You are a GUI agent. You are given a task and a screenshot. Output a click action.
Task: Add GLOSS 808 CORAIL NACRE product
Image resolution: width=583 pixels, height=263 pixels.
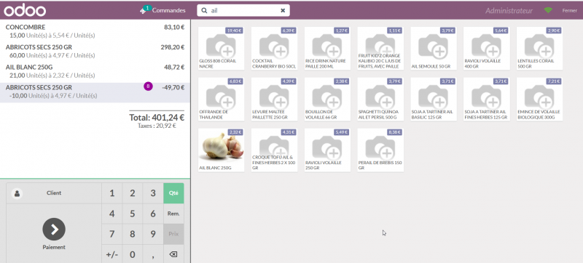(x=222, y=48)
